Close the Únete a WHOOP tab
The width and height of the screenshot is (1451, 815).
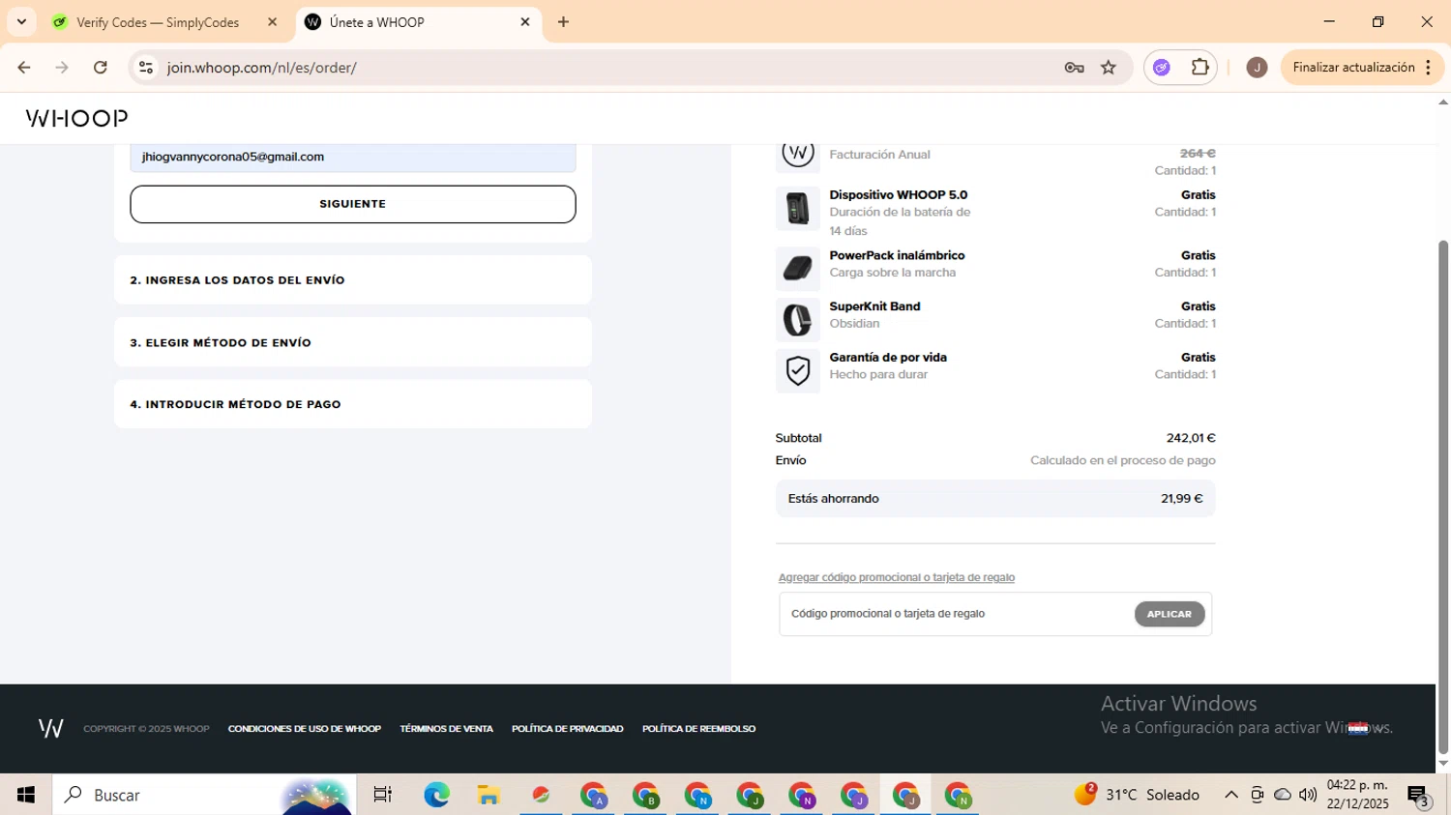525,22
